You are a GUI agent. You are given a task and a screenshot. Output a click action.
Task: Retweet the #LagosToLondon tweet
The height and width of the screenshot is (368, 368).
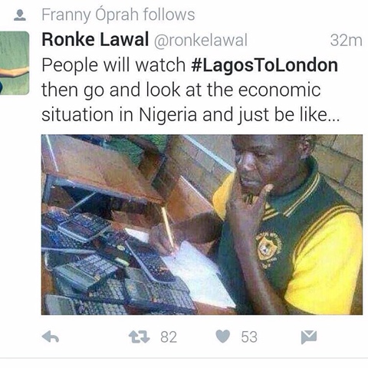click(140, 337)
